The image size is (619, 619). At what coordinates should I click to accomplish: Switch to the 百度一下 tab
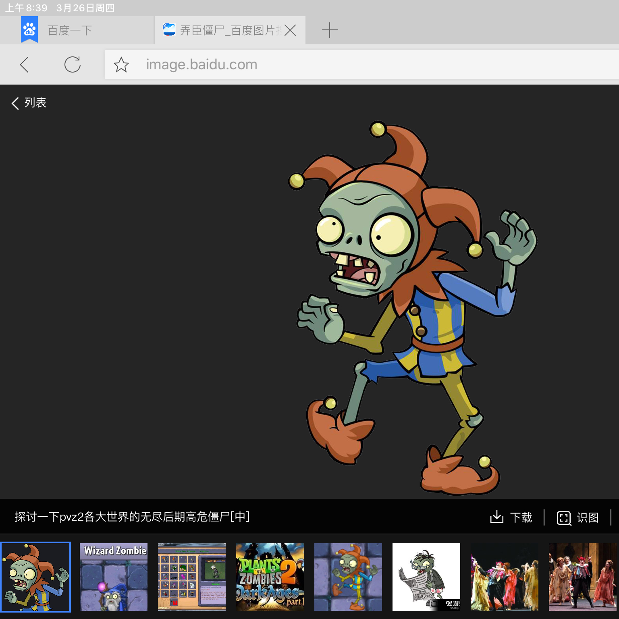coord(77,30)
